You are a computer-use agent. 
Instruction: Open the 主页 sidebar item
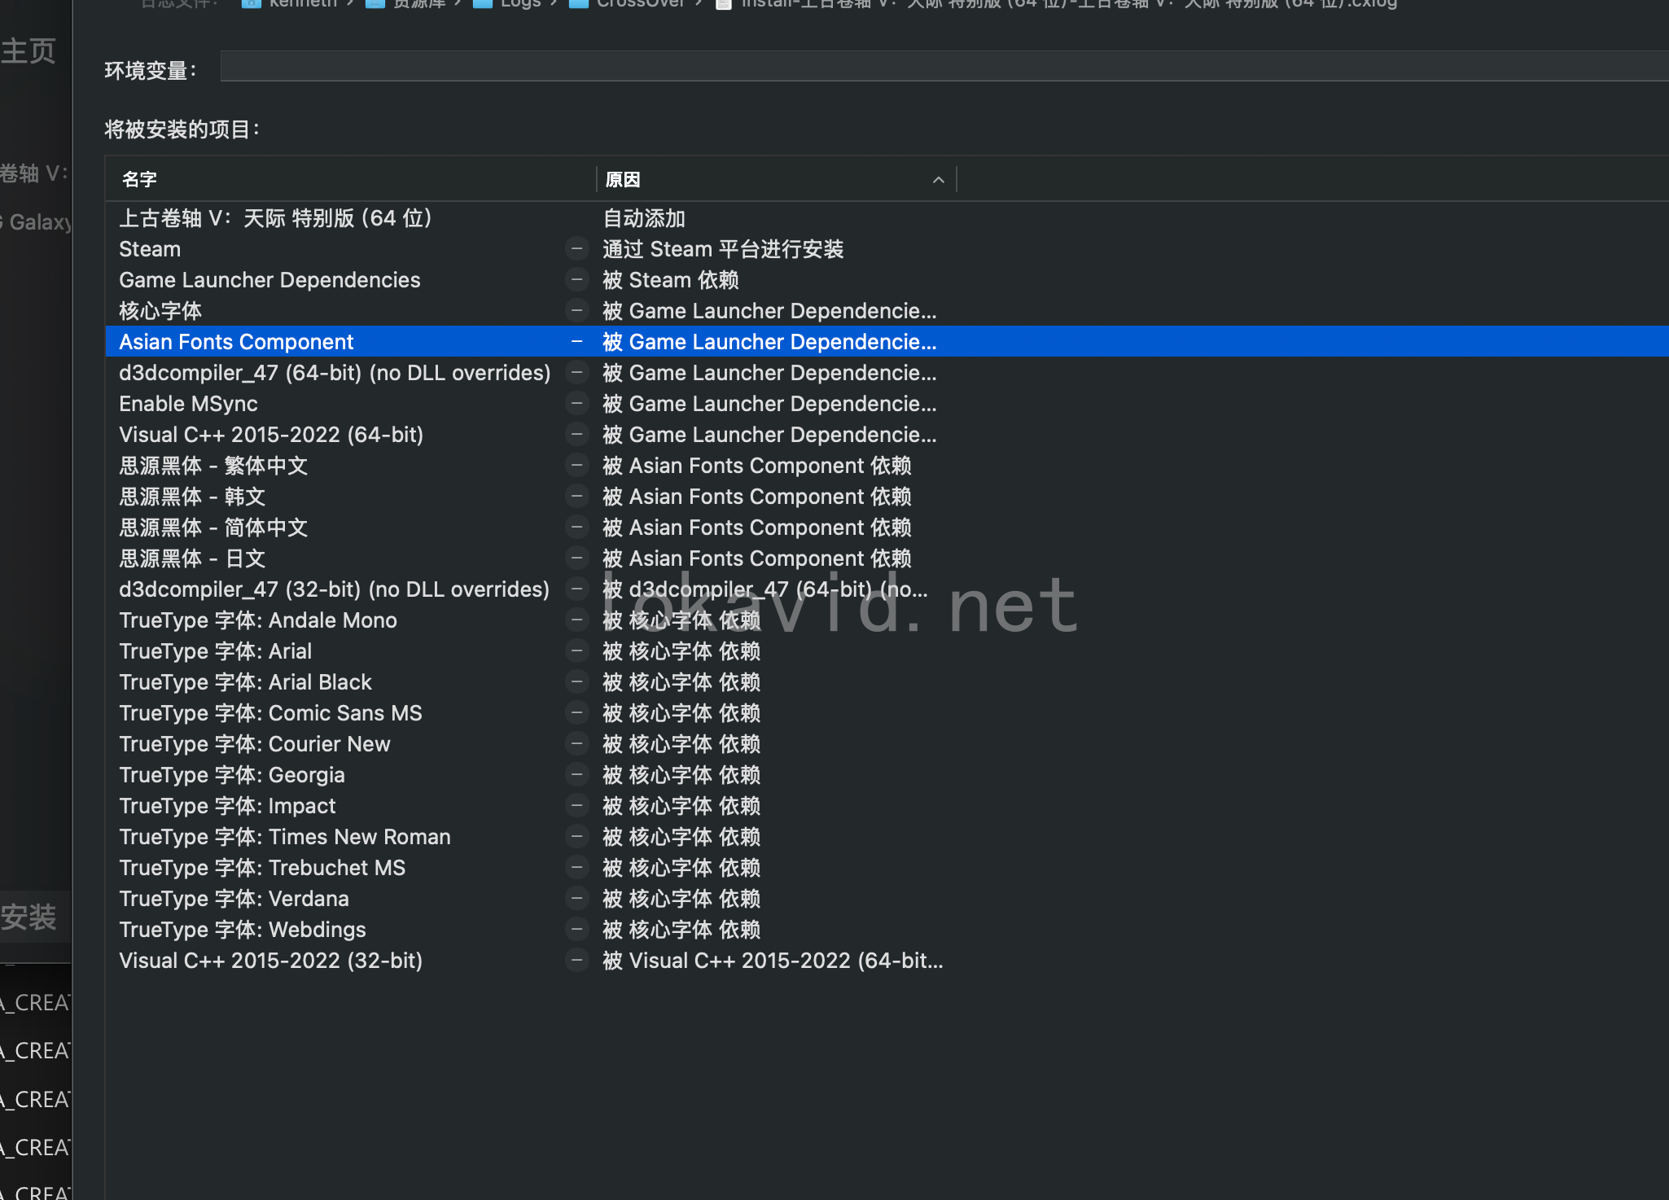tap(29, 51)
